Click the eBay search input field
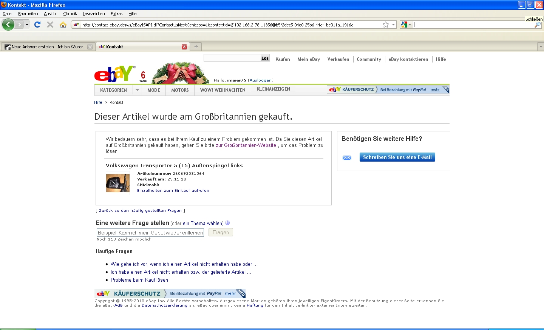 coord(232,58)
